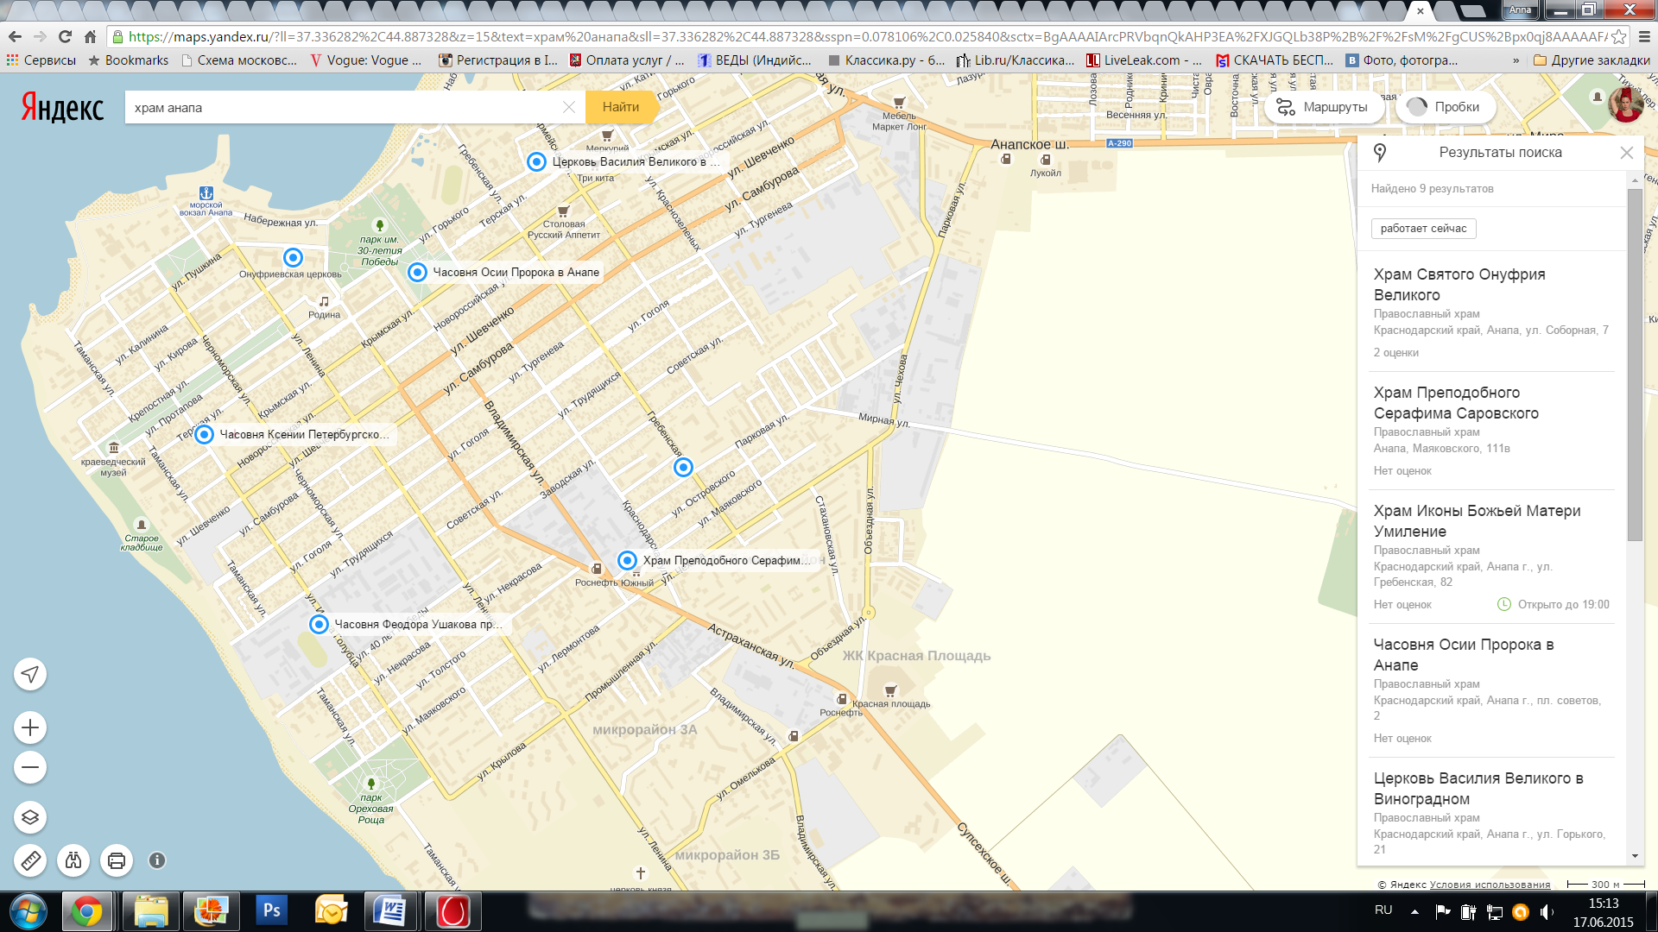Click the Условия использования link
The width and height of the screenshot is (1658, 932).
[1490, 885]
